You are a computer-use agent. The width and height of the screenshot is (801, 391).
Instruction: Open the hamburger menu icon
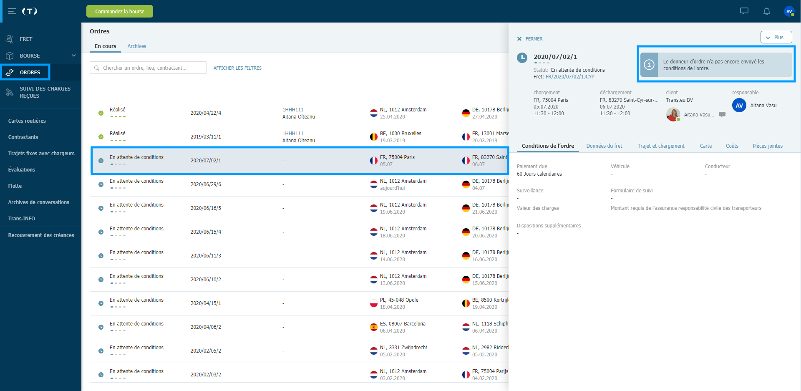pos(12,11)
